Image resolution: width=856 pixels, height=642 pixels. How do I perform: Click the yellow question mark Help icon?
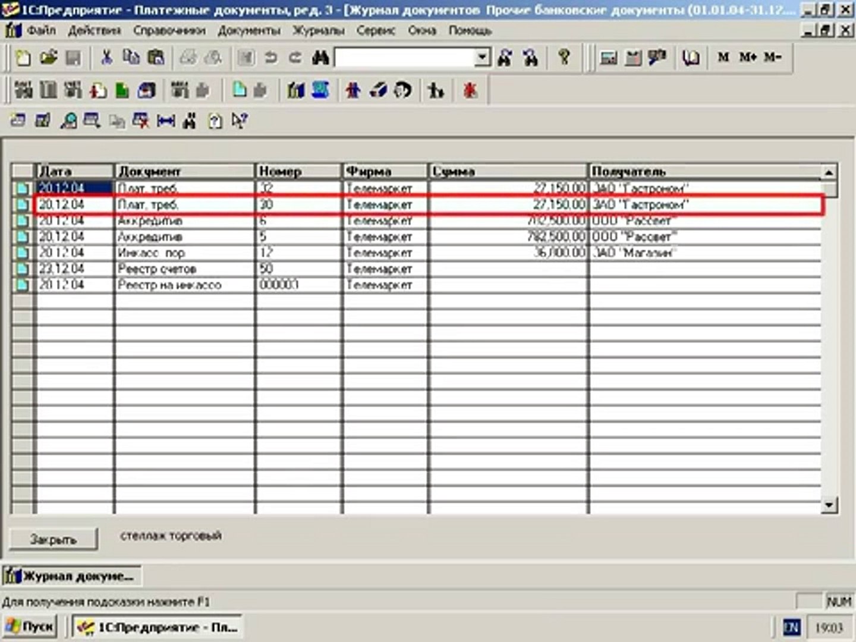coord(564,57)
